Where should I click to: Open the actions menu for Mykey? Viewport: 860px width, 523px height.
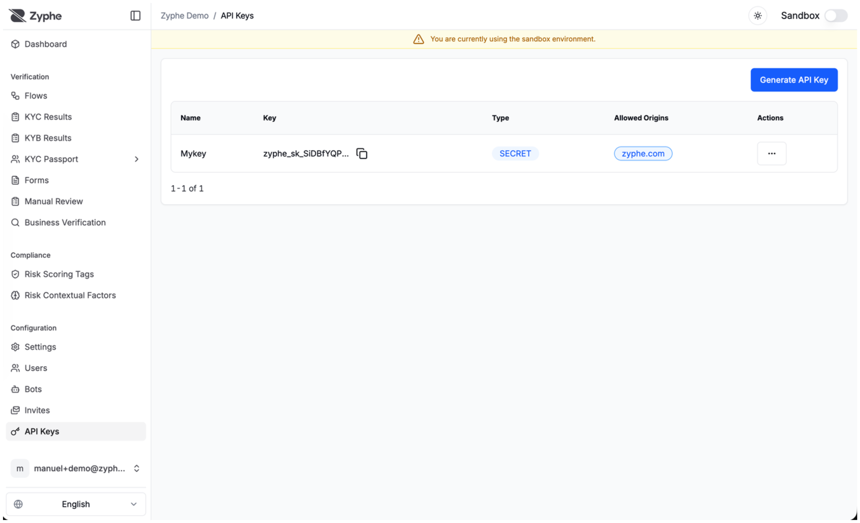point(772,154)
